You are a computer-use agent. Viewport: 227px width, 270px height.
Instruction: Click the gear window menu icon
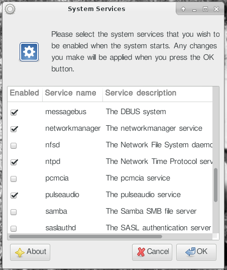tap(10, 9)
